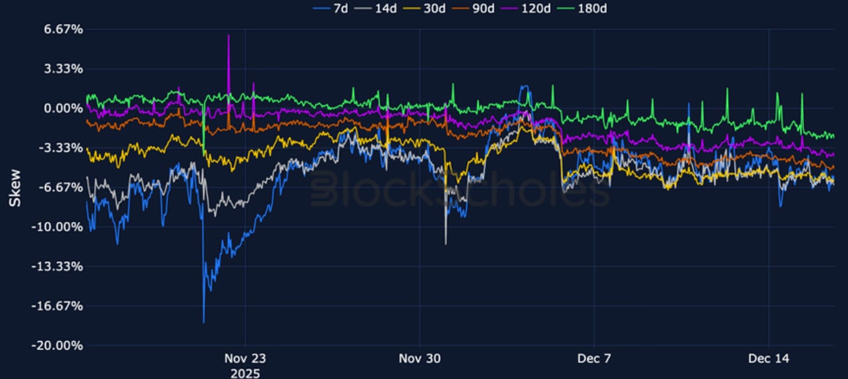Click the Block Scholes watermark logo
The height and width of the screenshot is (379, 848).
460,190
